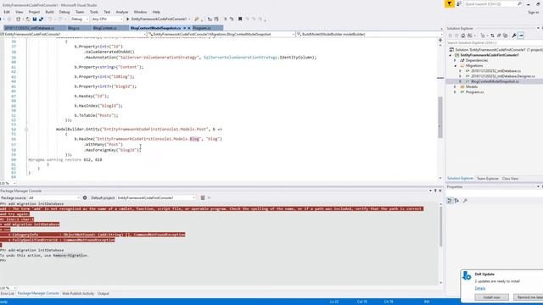The height and width of the screenshot is (305, 543).
Task: Toggle Preview Selected Items in Solution Explorer
Action: point(521,36)
